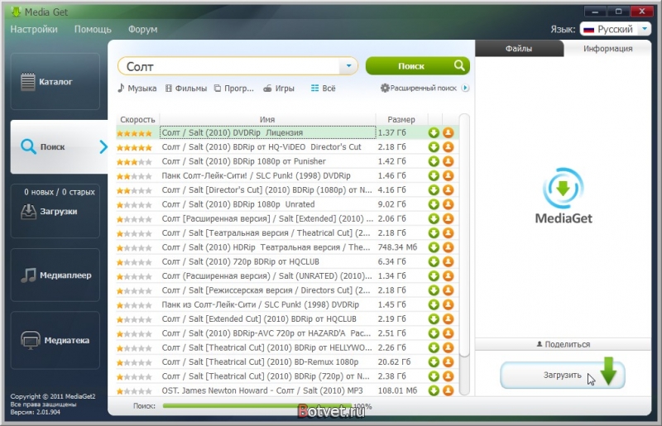662x426 pixels.
Task: Open the Медиаплеер section
Action: [x=55, y=275]
